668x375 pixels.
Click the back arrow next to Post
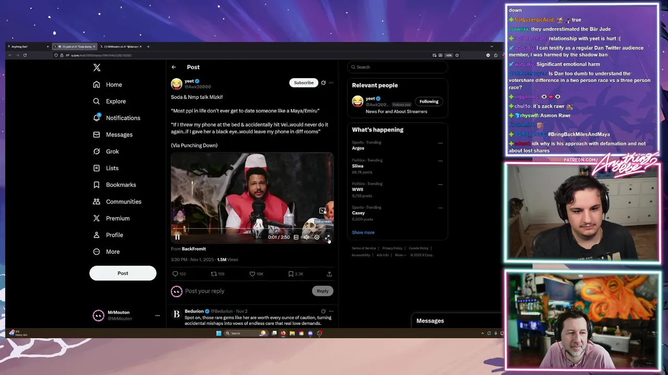coord(174,67)
